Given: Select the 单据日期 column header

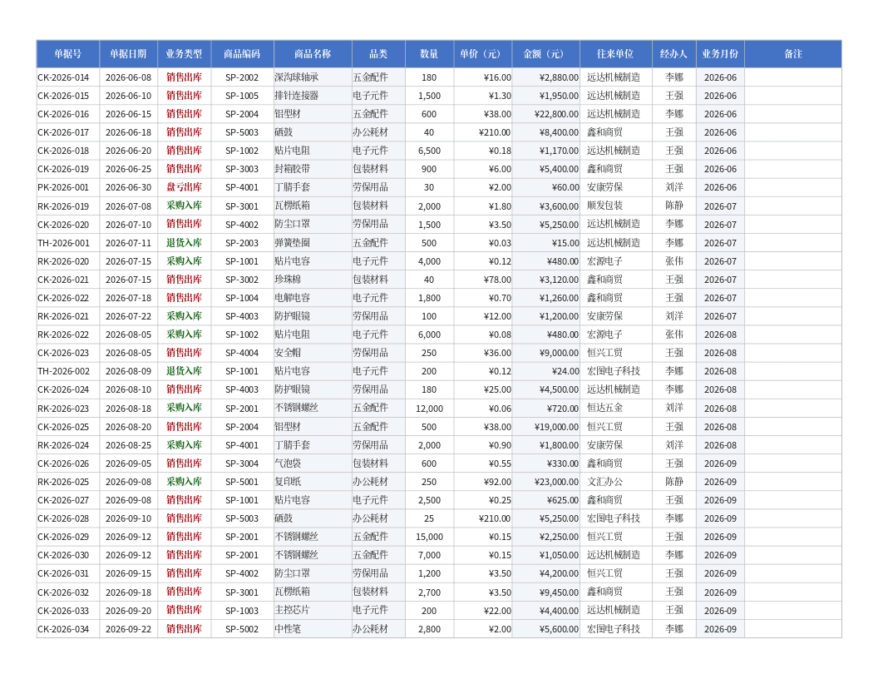Looking at the screenshot, I should pyautogui.click(x=128, y=54).
